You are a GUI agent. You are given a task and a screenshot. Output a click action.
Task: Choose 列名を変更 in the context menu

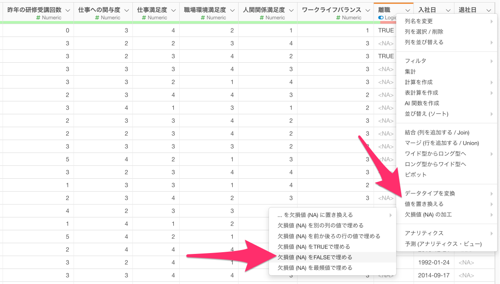419,21
